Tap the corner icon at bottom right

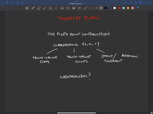click(x=151, y=113)
